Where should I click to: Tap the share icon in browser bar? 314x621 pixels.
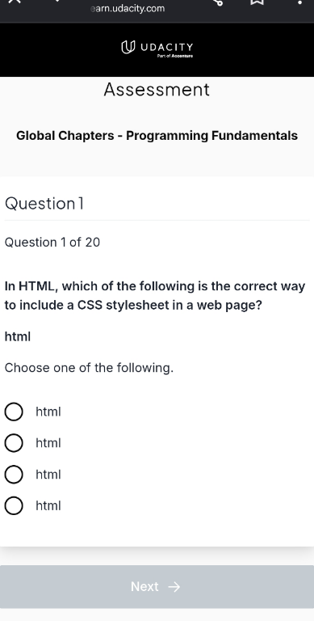(218, 2)
